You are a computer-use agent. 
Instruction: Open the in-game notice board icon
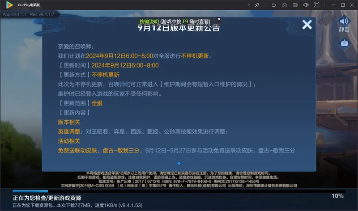[x=344, y=43]
